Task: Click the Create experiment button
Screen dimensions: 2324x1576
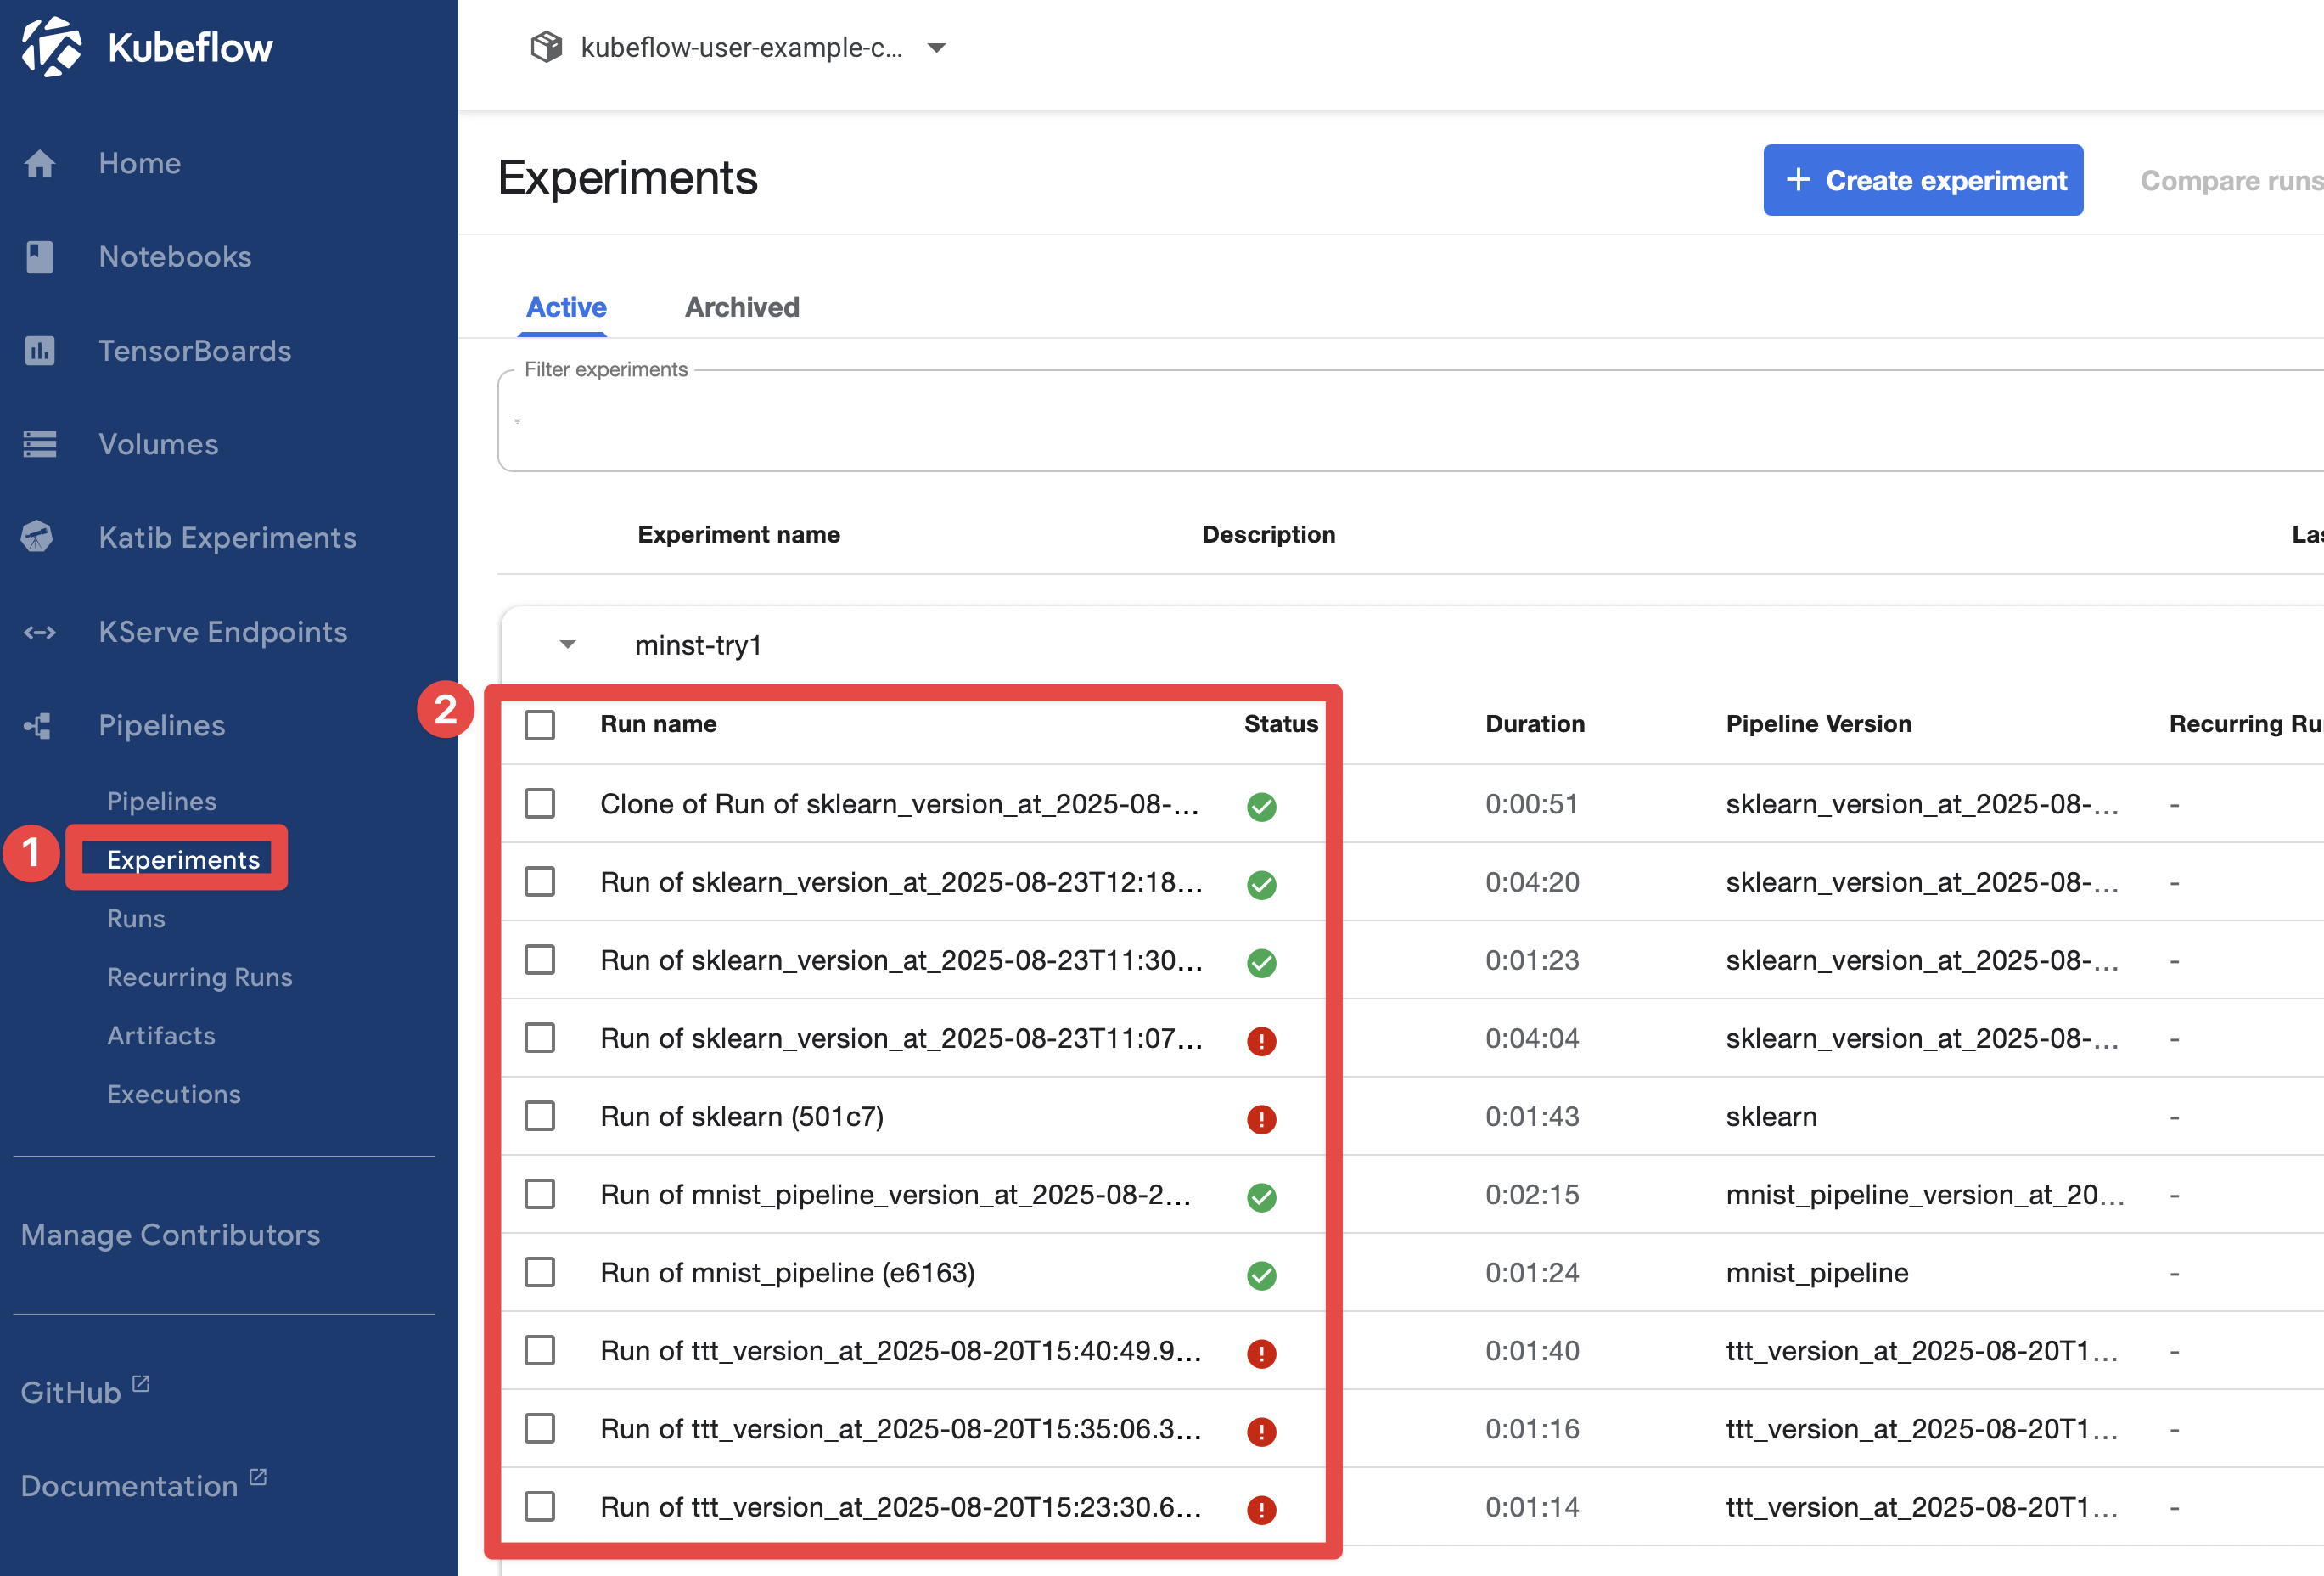Action: point(1922,180)
